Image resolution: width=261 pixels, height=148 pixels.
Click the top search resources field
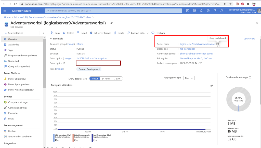pyautogui.click(x=113, y=11)
